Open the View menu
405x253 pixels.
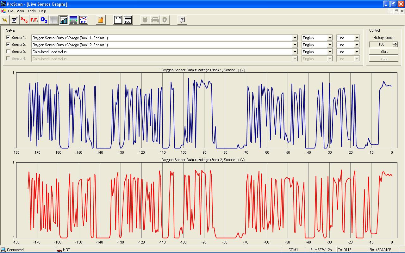click(20, 11)
